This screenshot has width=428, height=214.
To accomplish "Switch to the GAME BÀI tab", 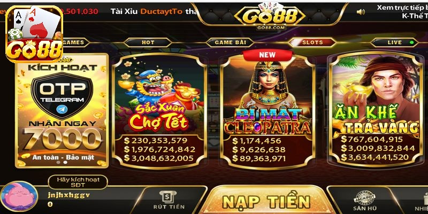I will [231, 43].
